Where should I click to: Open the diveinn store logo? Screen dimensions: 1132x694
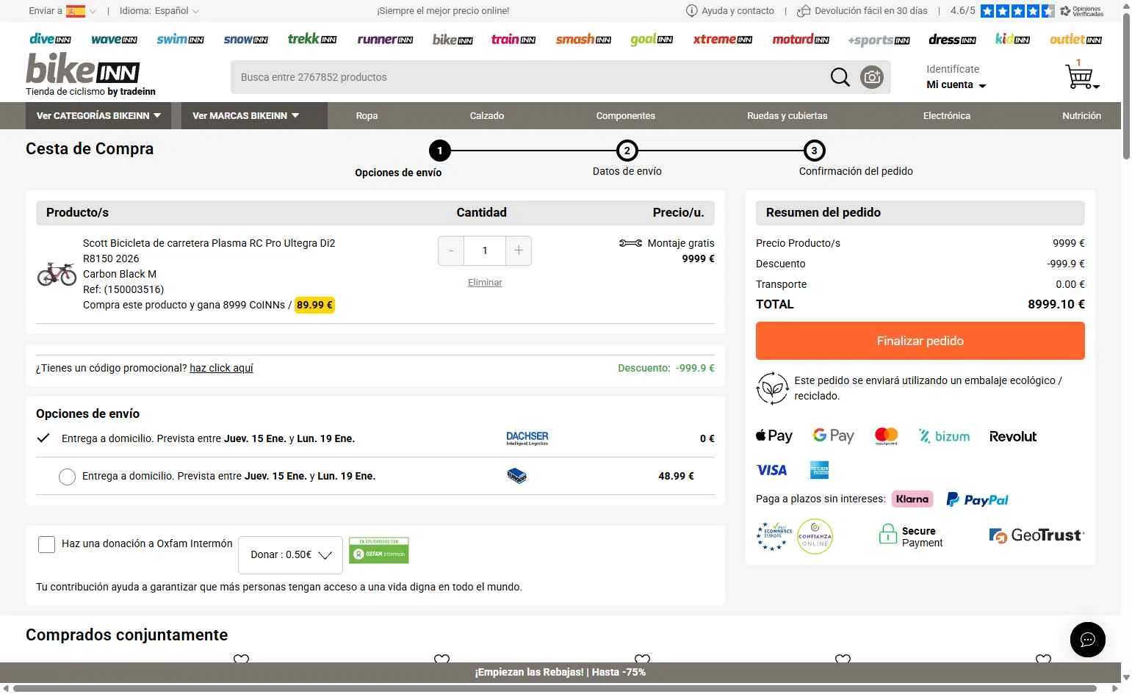[50, 39]
